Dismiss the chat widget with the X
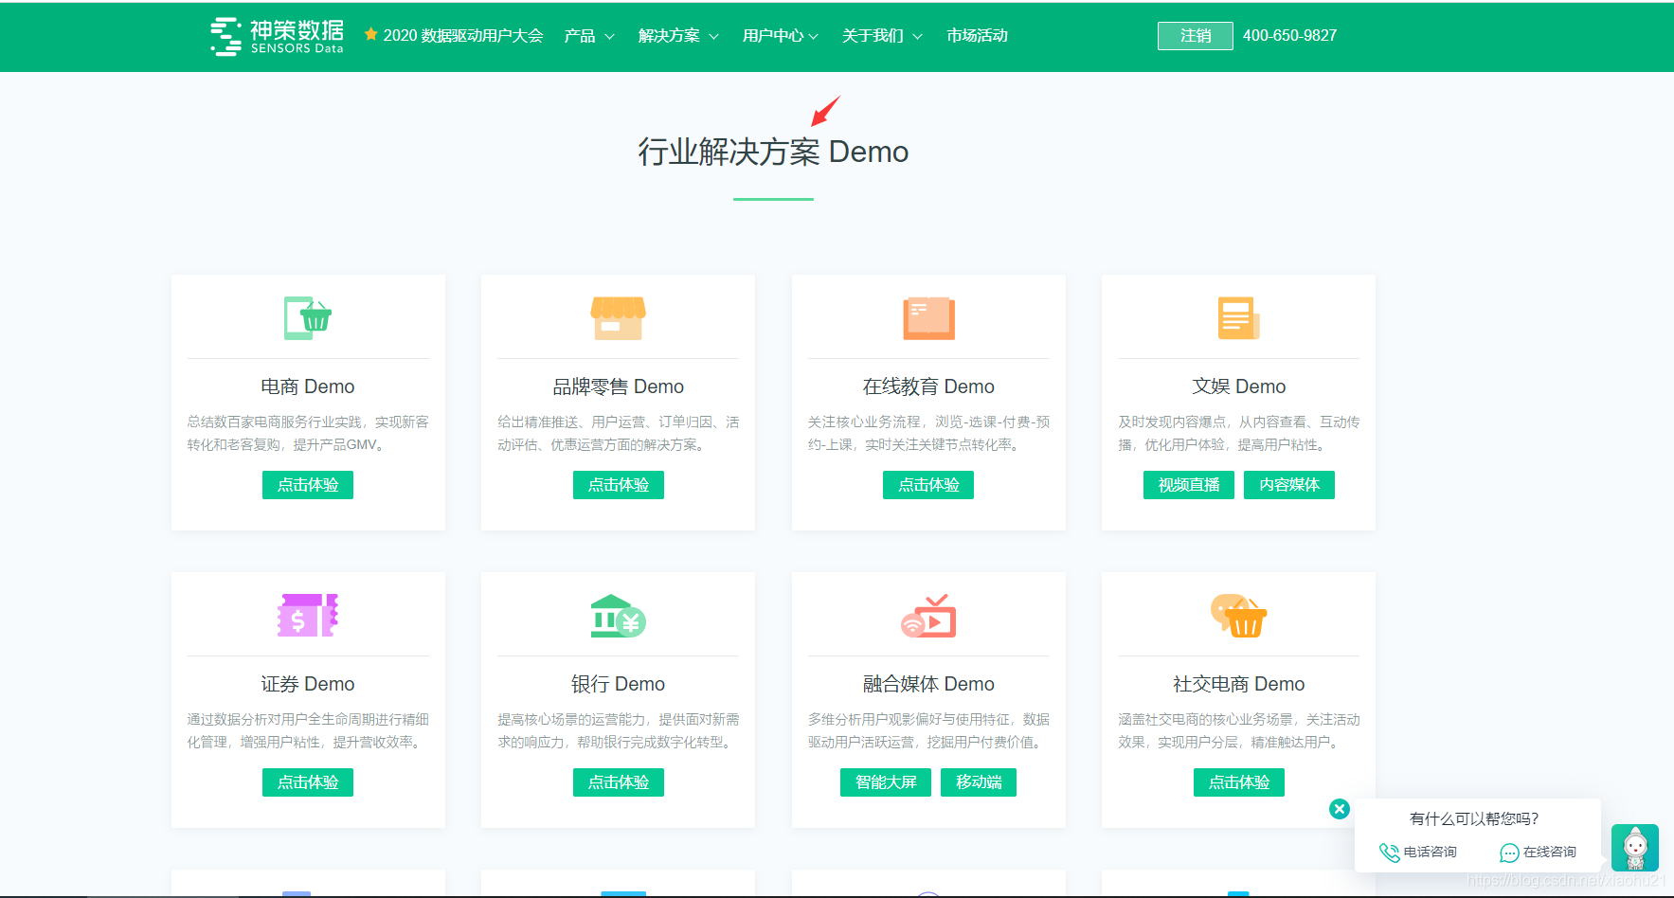The width and height of the screenshot is (1674, 898). [1339, 809]
